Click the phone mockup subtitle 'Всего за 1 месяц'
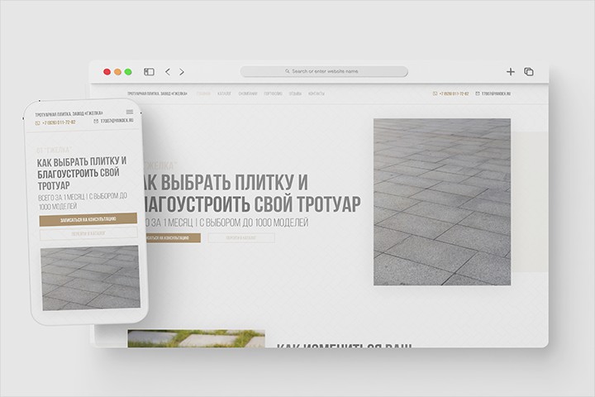 pos(61,198)
